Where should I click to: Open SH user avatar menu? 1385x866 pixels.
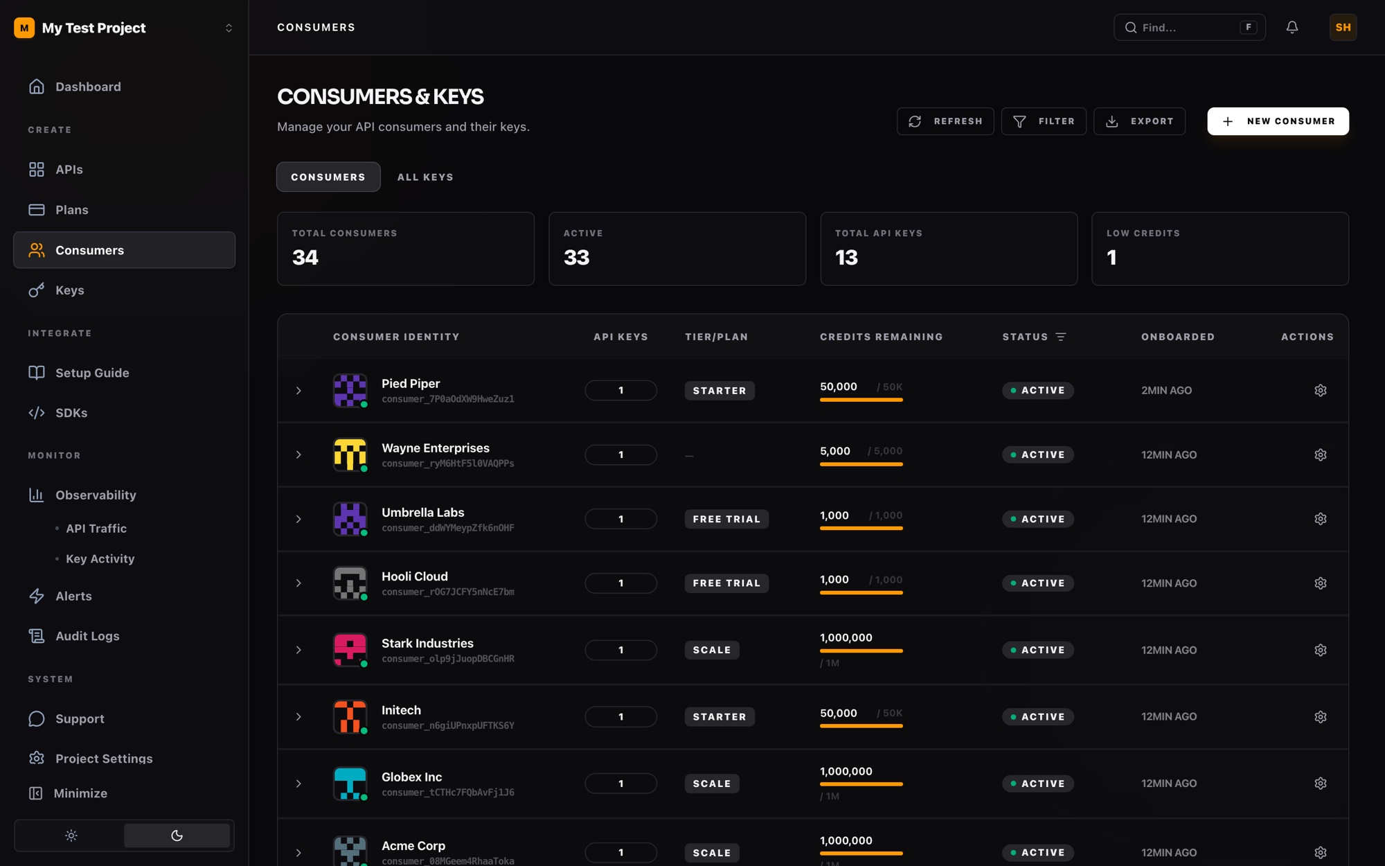(x=1343, y=27)
